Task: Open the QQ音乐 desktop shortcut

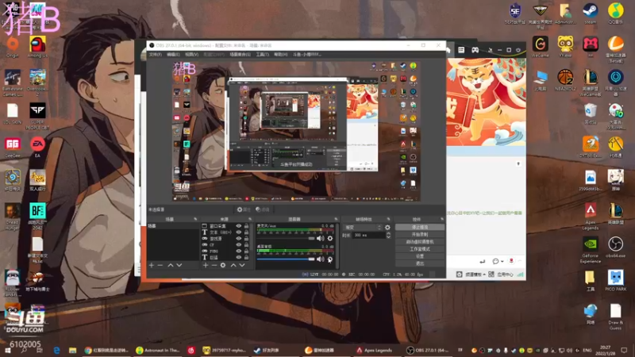Action: (616, 13)
